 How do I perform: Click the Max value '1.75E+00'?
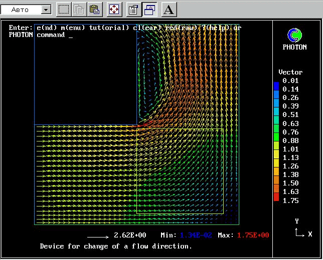click(x=253, y=235)
